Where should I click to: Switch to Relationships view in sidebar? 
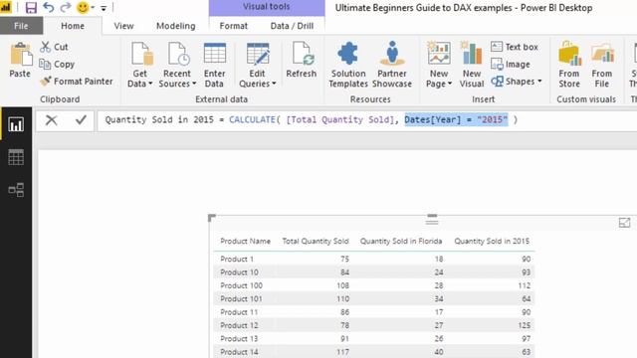tap(16, 190)
